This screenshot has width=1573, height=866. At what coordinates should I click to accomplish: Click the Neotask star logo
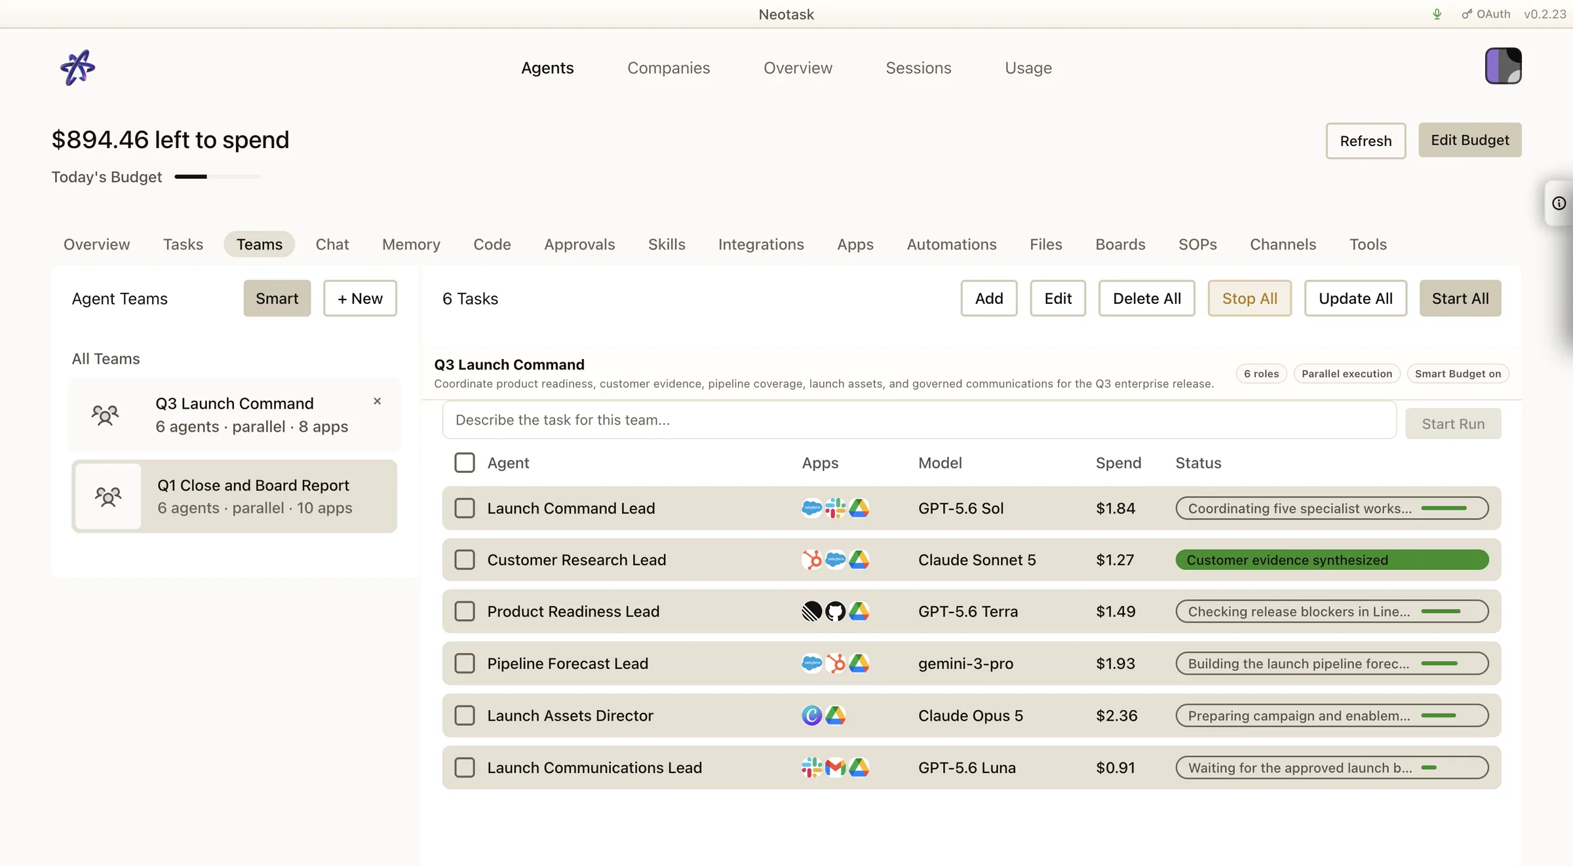click(78, 67)
